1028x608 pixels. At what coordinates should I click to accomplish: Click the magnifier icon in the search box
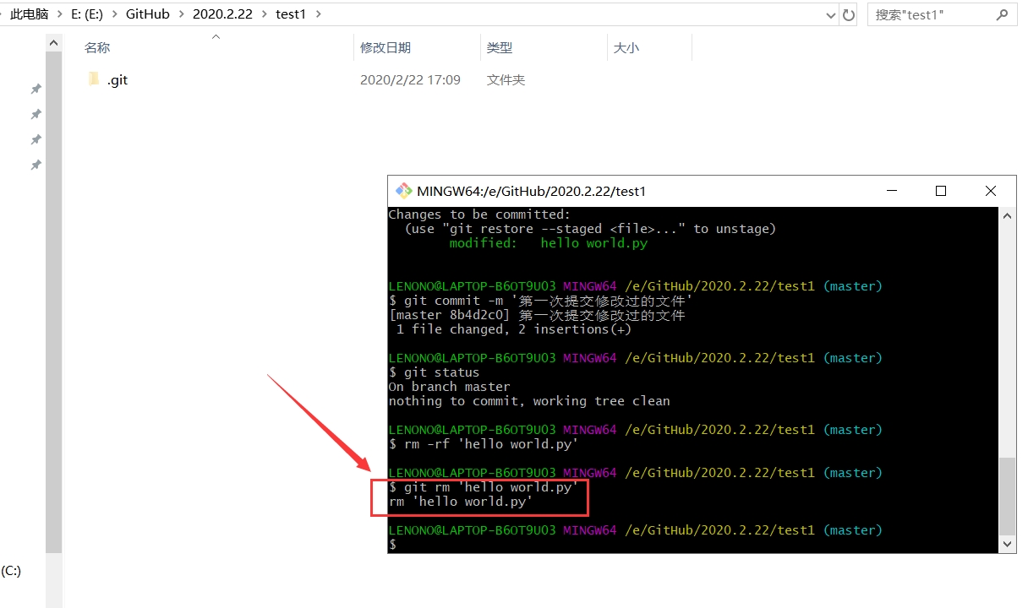point(1003,14)
